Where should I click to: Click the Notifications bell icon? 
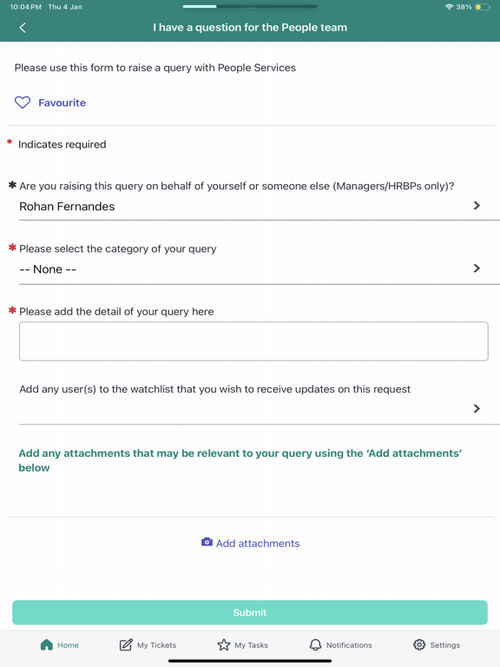[315, 645]
